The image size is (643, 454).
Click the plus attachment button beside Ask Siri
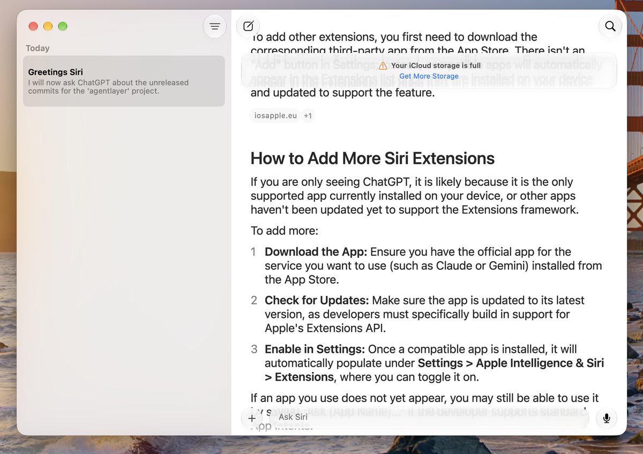252,418
